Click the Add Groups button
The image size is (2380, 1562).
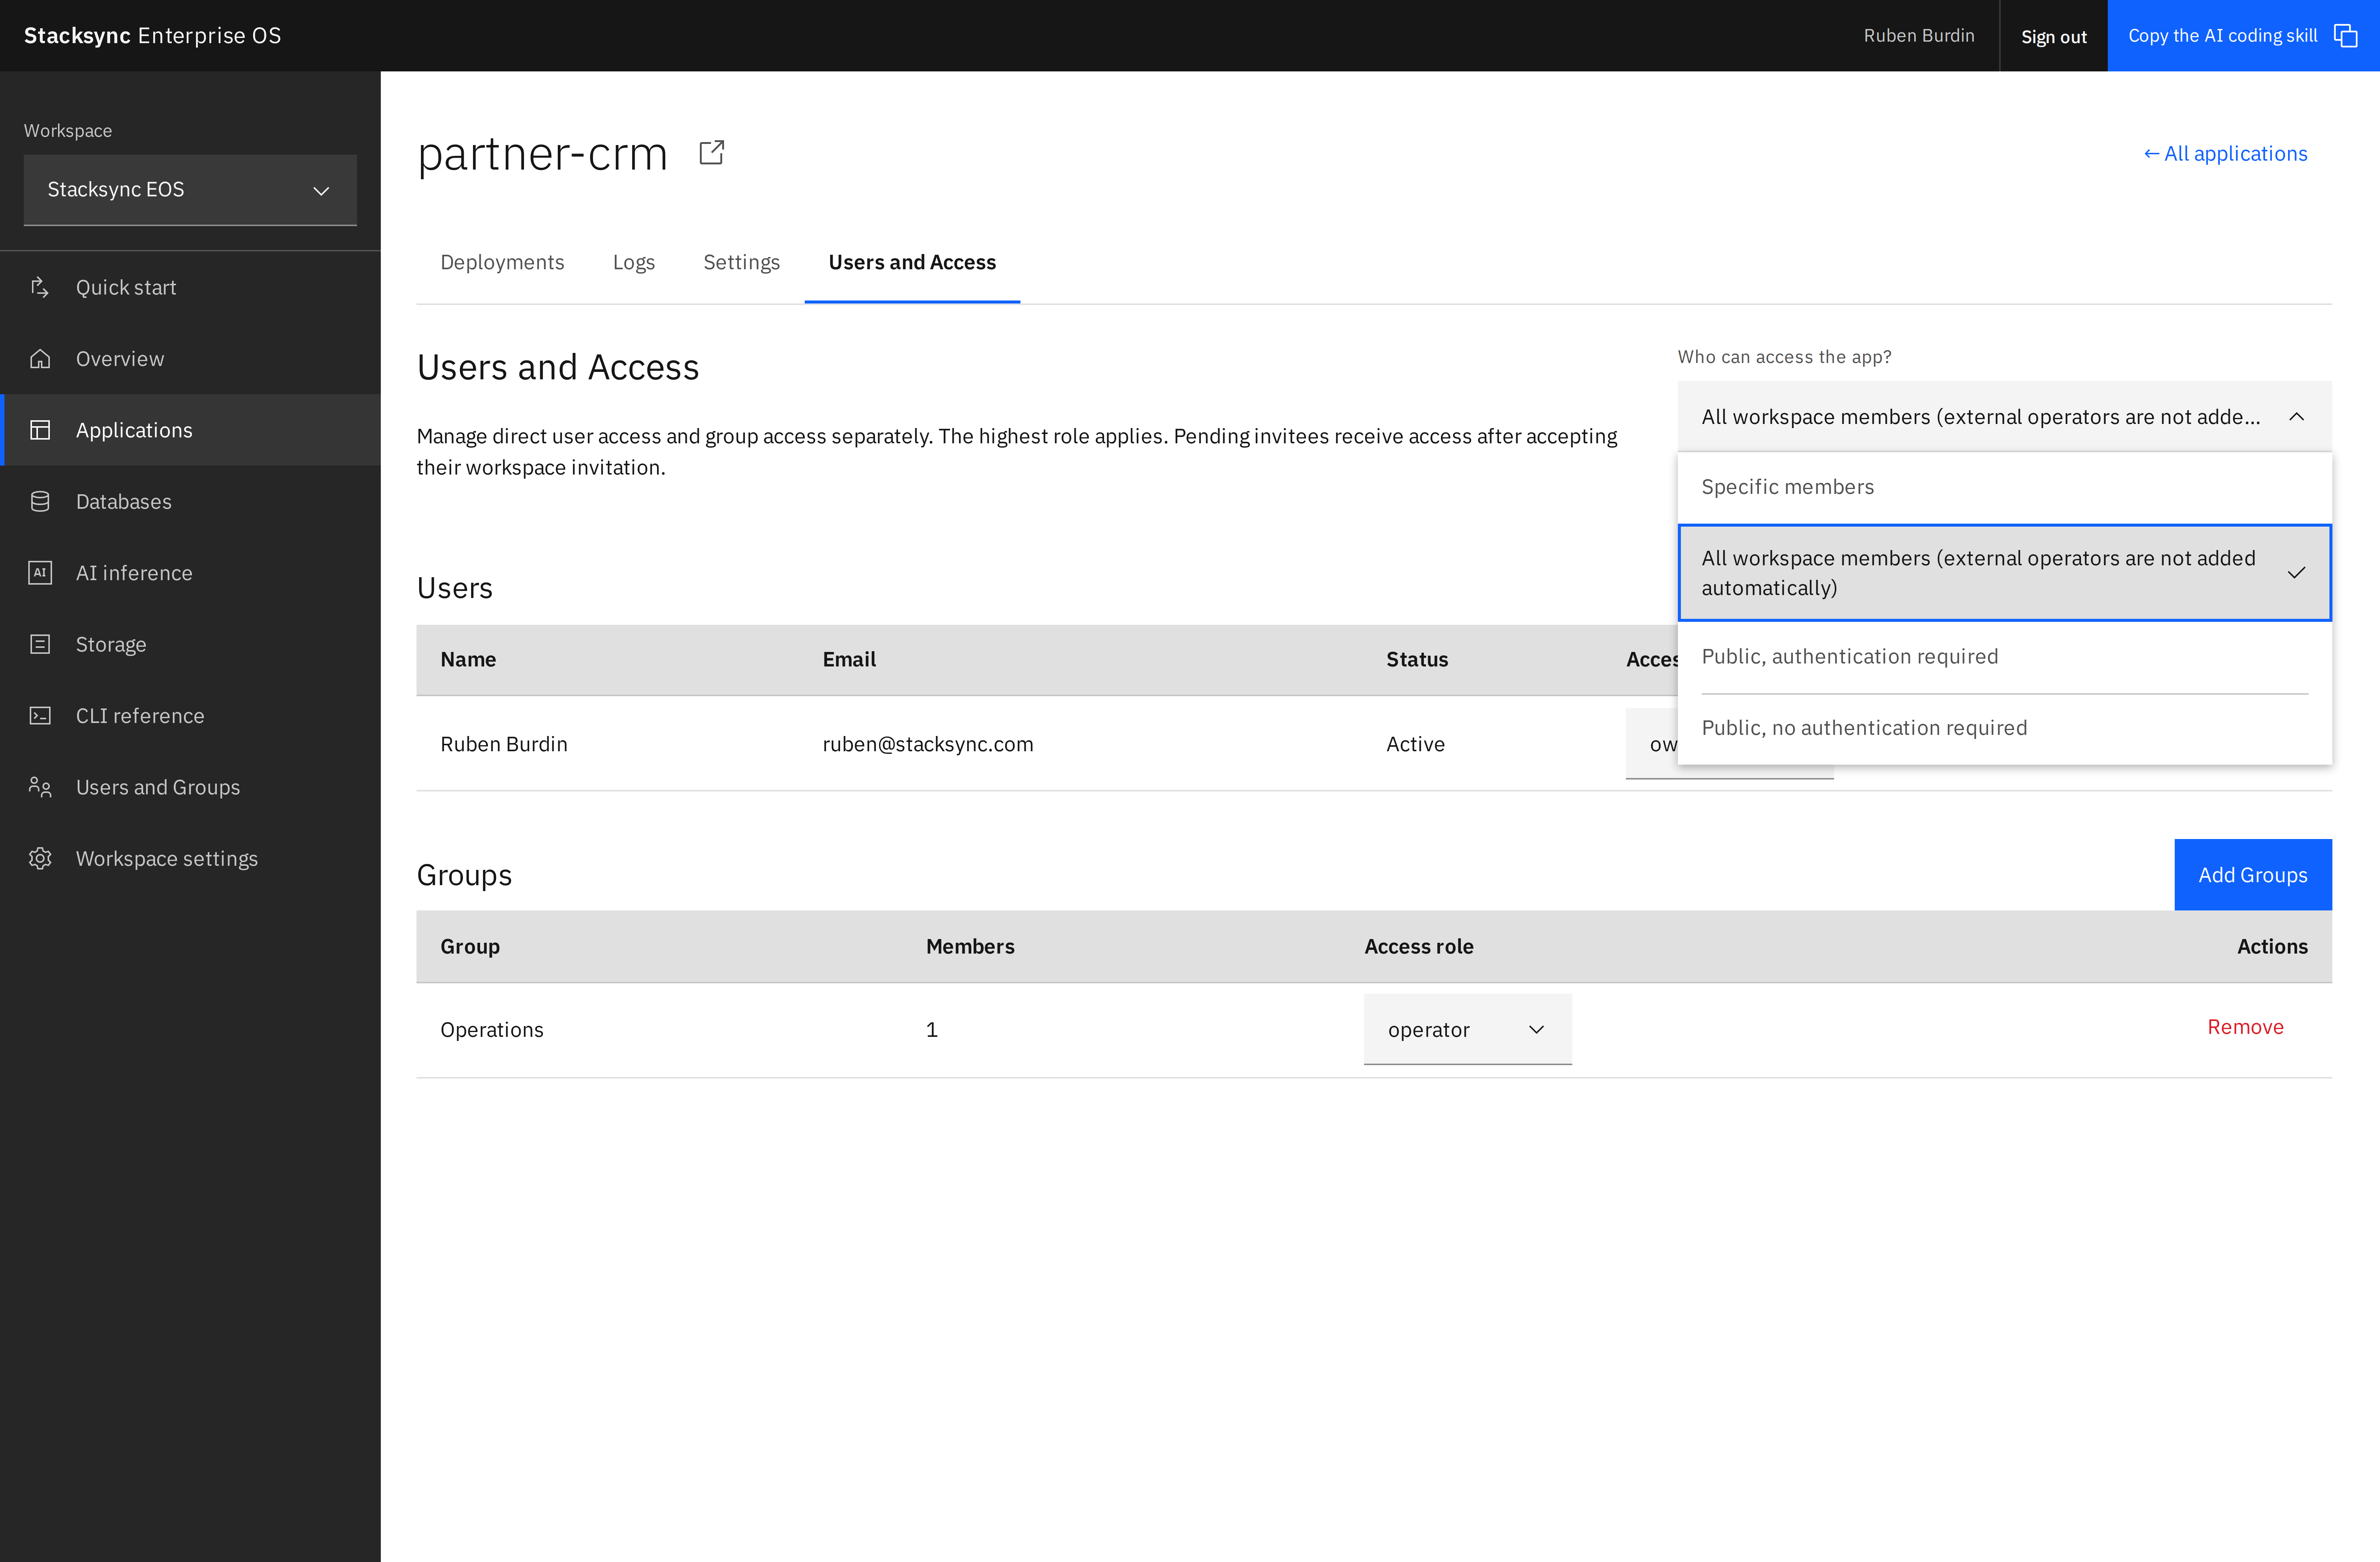2252,875
